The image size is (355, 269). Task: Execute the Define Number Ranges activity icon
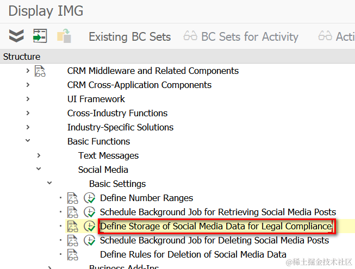click(89, 198)
